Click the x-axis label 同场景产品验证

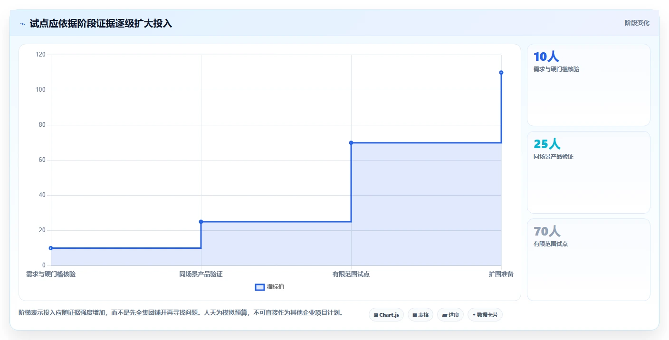pos(201,274)
